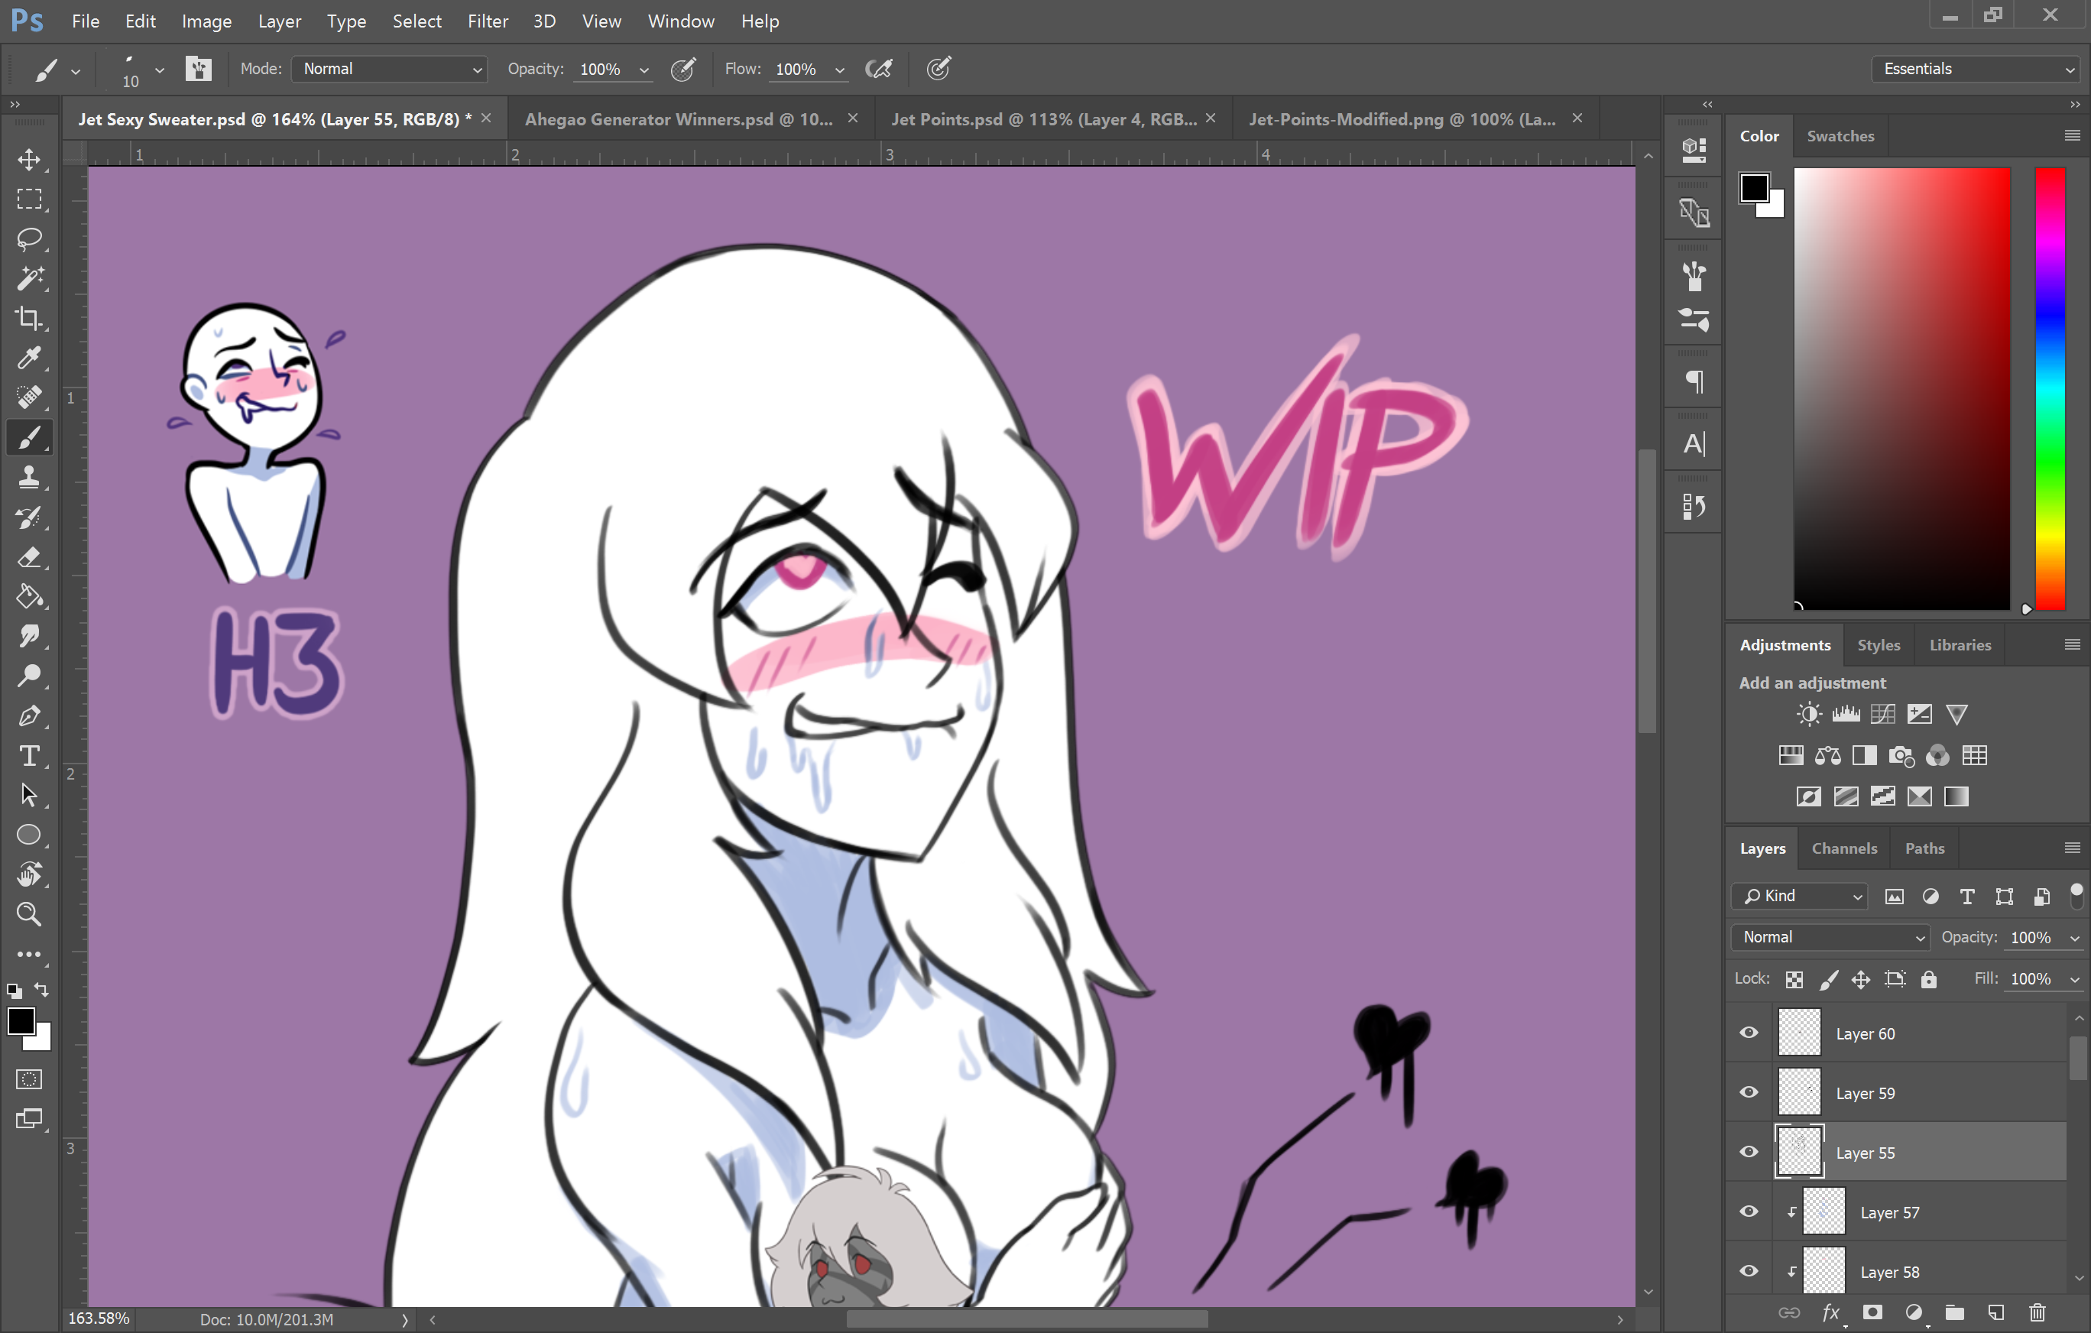2091x1333 pixels.
Task: Hide Layer 55 visibility
Action: coord(1749,1152)
